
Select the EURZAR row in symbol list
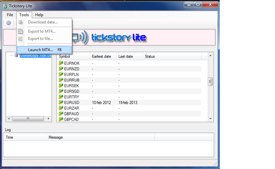[x=129, y=108]
